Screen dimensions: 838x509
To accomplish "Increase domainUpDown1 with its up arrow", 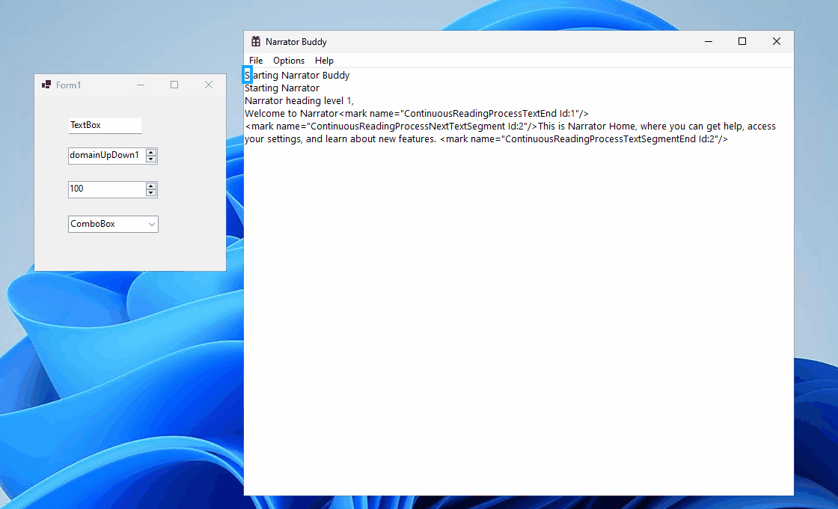I will pos(151,153).
